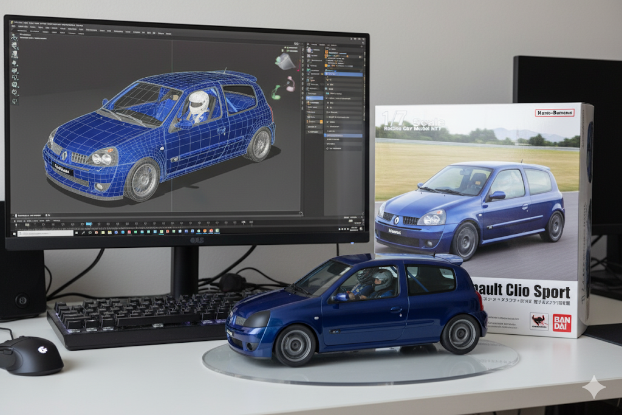The image size is (622, 415).
Task: Expand the lower blue-highlighted row in the right panel
Action: click(343, 135)
